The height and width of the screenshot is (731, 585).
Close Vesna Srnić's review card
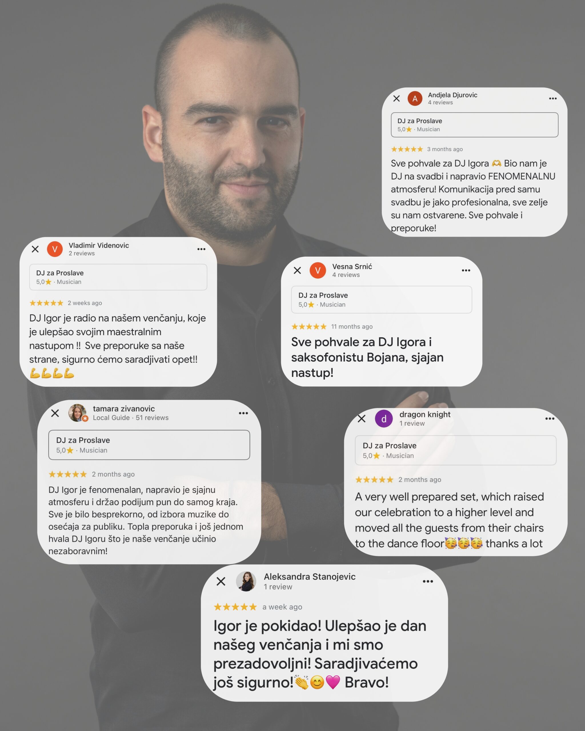(297, 270)
